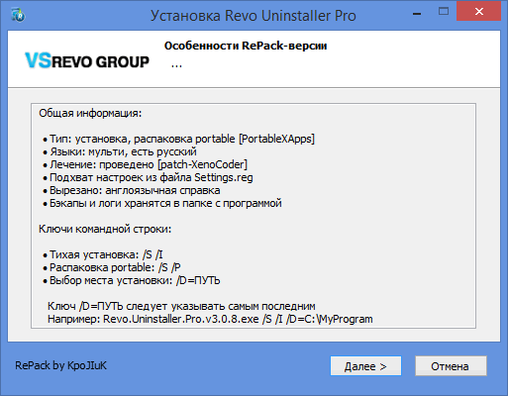Cancel setup with the Отмена button
Screen dimensions: 508x396
[x=451, y=366]
